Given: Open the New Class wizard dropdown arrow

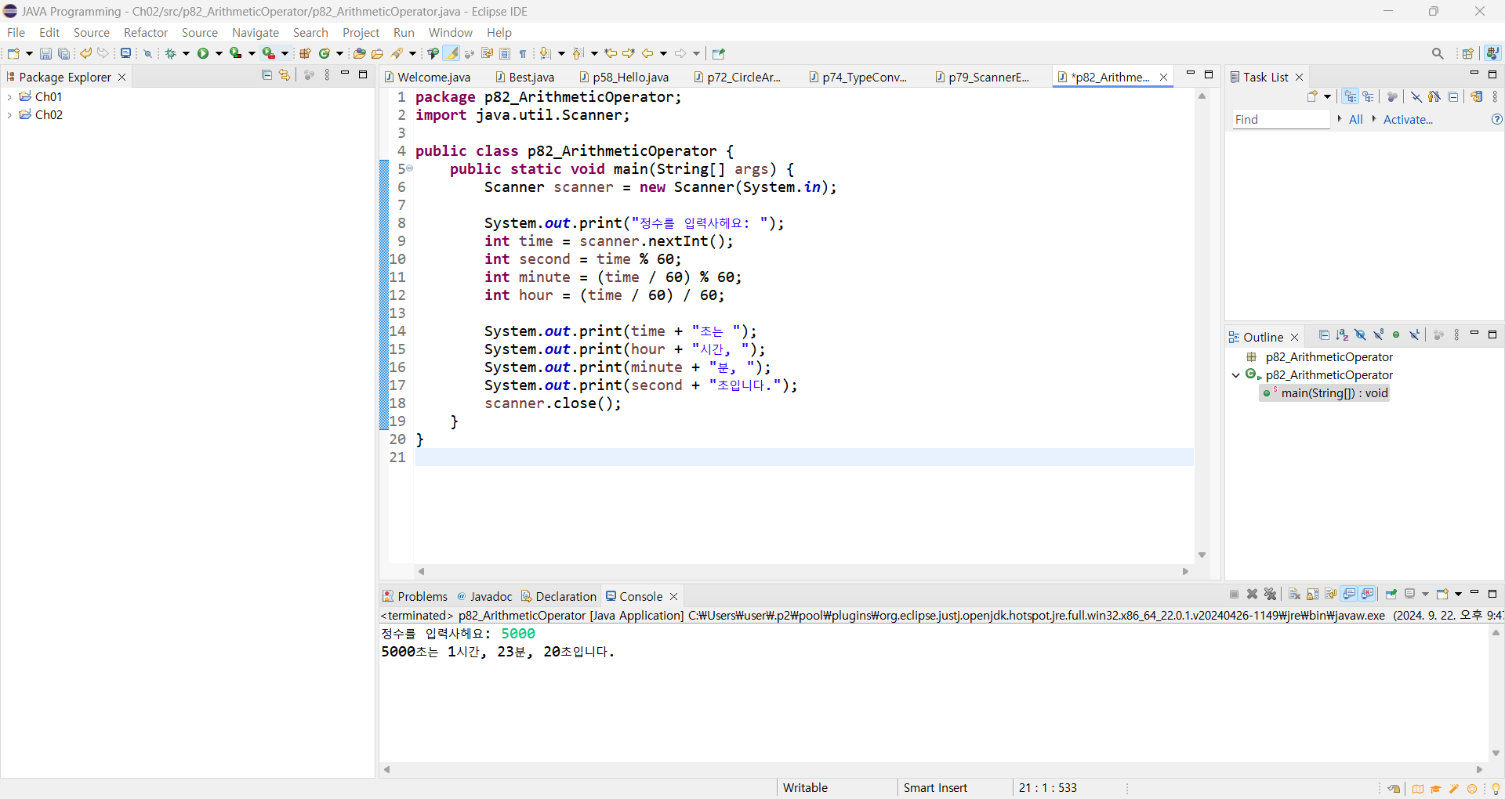Looking at the screenshot, I should pyautogui.click(x=340, y=53).
